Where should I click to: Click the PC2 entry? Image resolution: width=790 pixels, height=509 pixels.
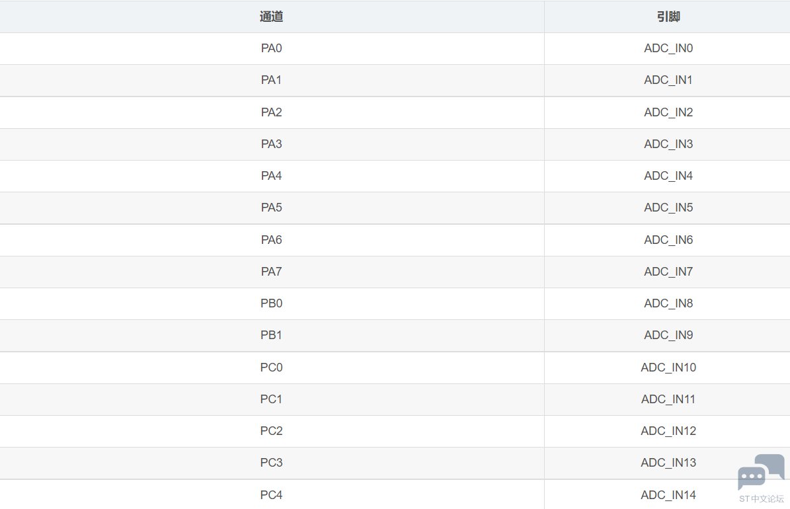tap(272, 431)
